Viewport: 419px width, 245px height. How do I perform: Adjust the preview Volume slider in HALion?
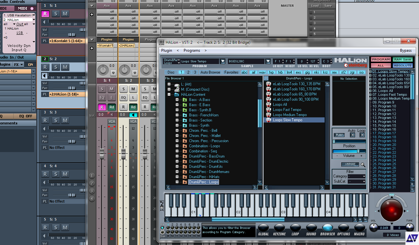tap(349, 151)
